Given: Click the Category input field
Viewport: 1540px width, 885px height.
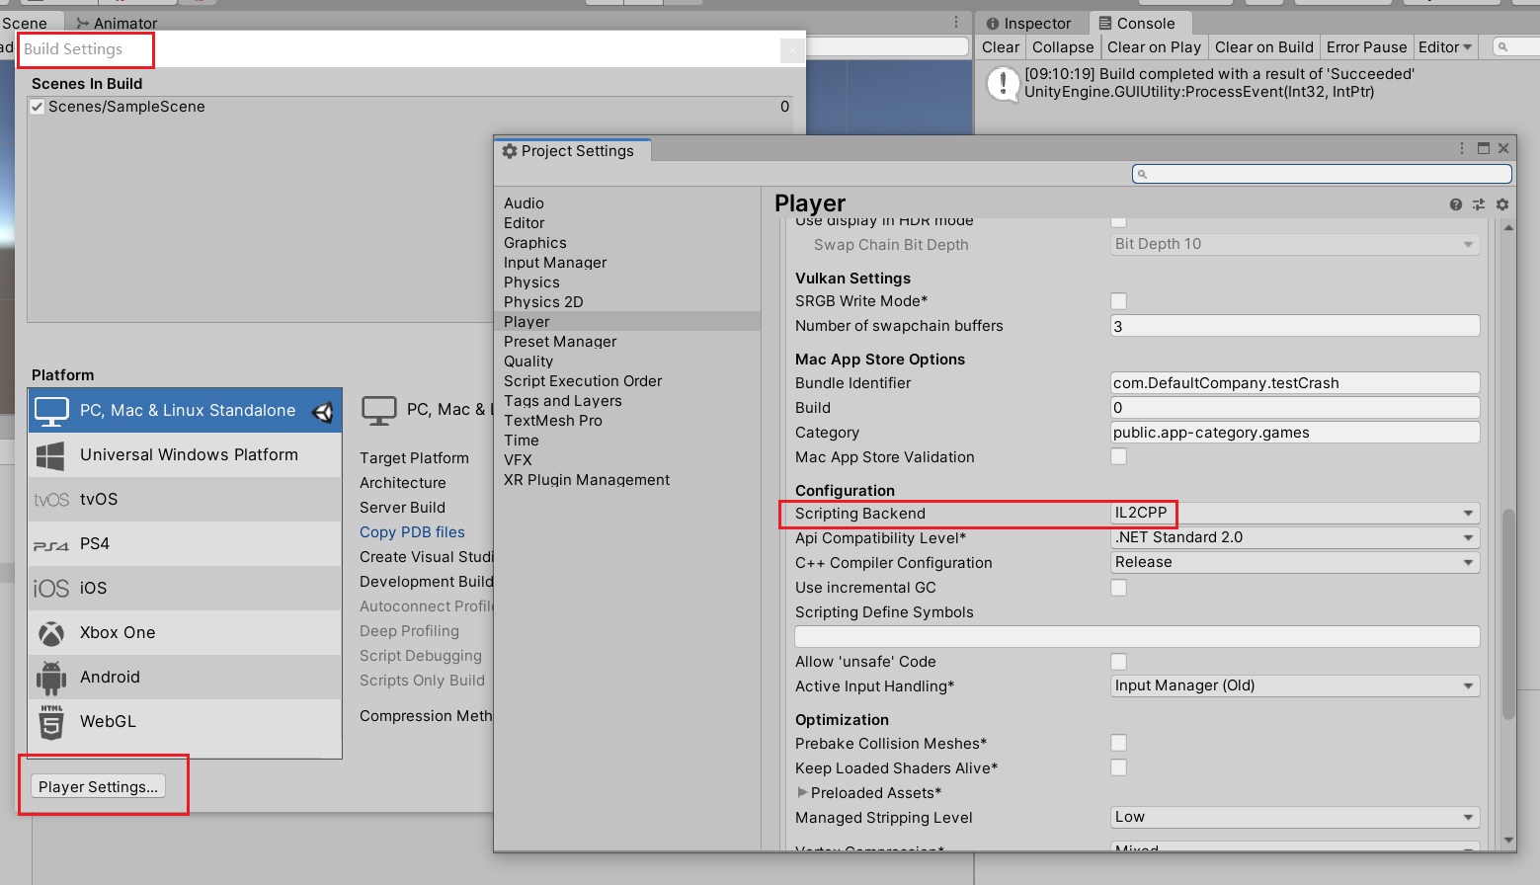Looking at the screenshot, I should click(x=1295, y=432).
